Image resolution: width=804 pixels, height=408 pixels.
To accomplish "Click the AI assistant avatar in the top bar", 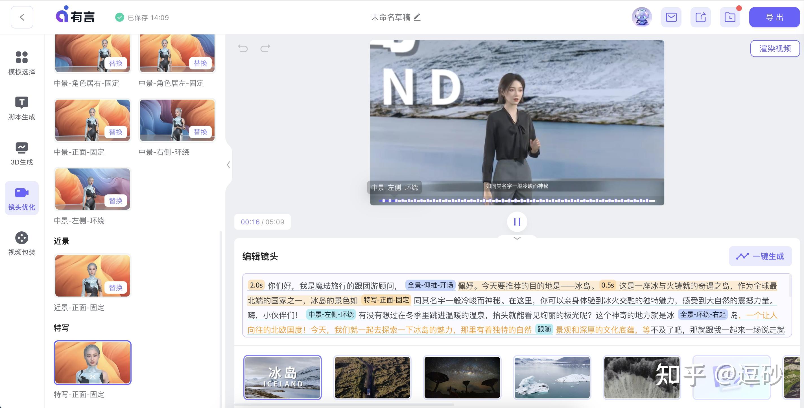I will pyautogui.click(x=642, y=17).
